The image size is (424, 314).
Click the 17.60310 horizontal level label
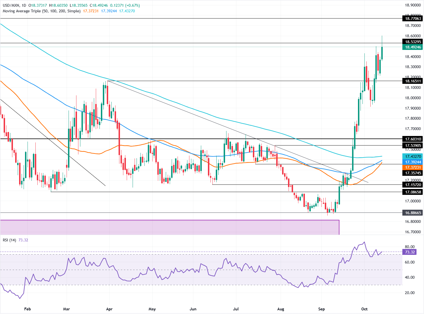tap(413, 139)
